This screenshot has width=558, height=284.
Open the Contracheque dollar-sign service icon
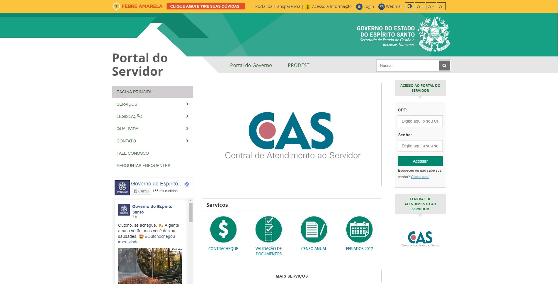(x=223, y=230)
